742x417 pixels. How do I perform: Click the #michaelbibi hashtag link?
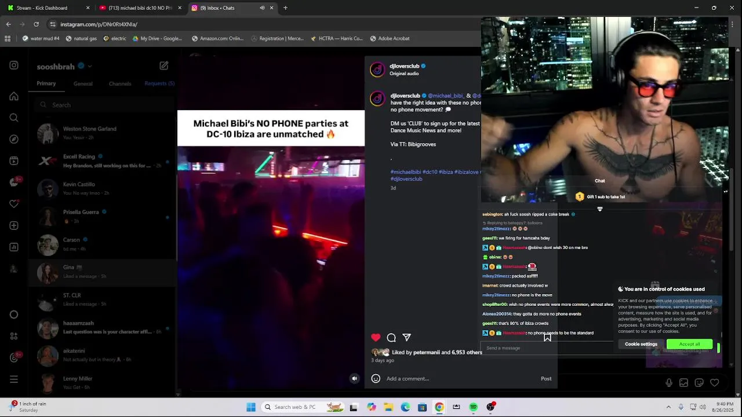coord(406,172)
